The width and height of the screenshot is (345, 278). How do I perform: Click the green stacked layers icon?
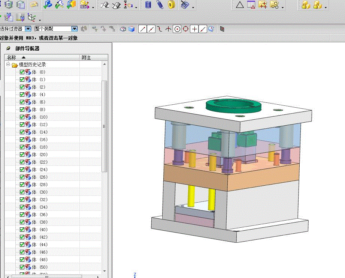click(8, 5)
